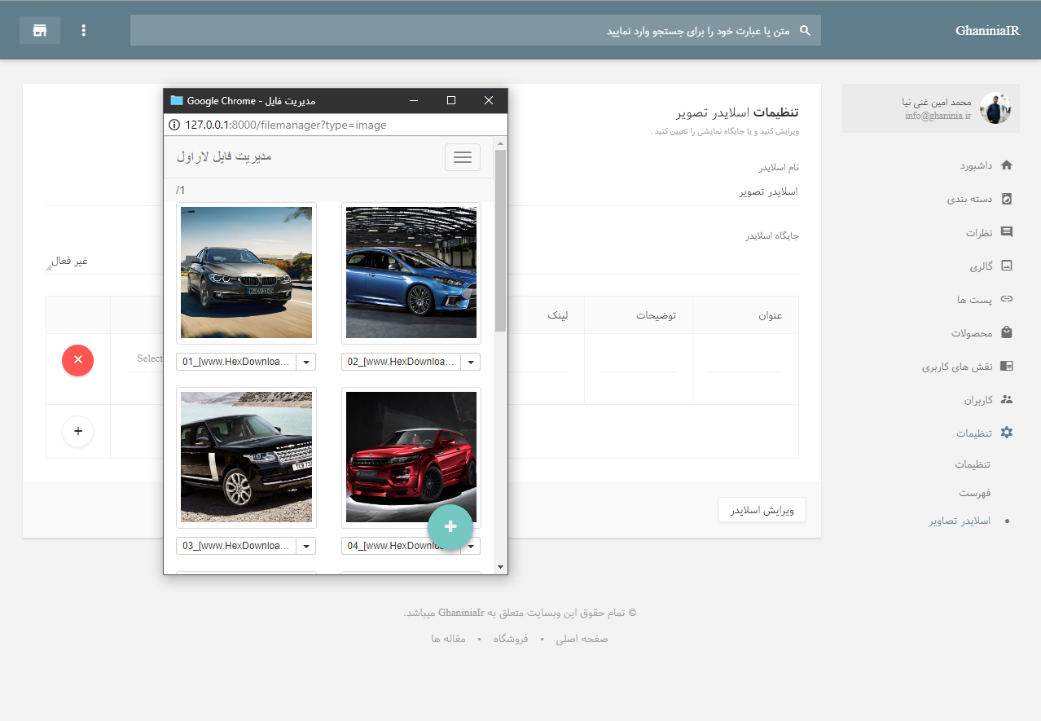Click the 02_[www.HexDownloa... file name
1041x721 pixels.
point(402,362)
